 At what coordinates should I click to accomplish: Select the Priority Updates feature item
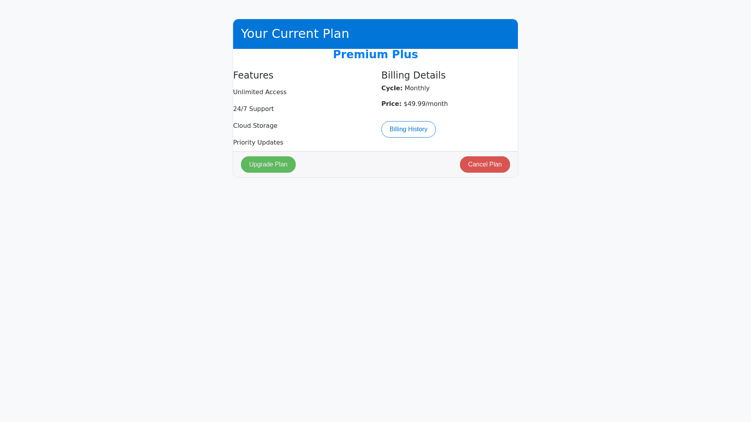(258, 143)
